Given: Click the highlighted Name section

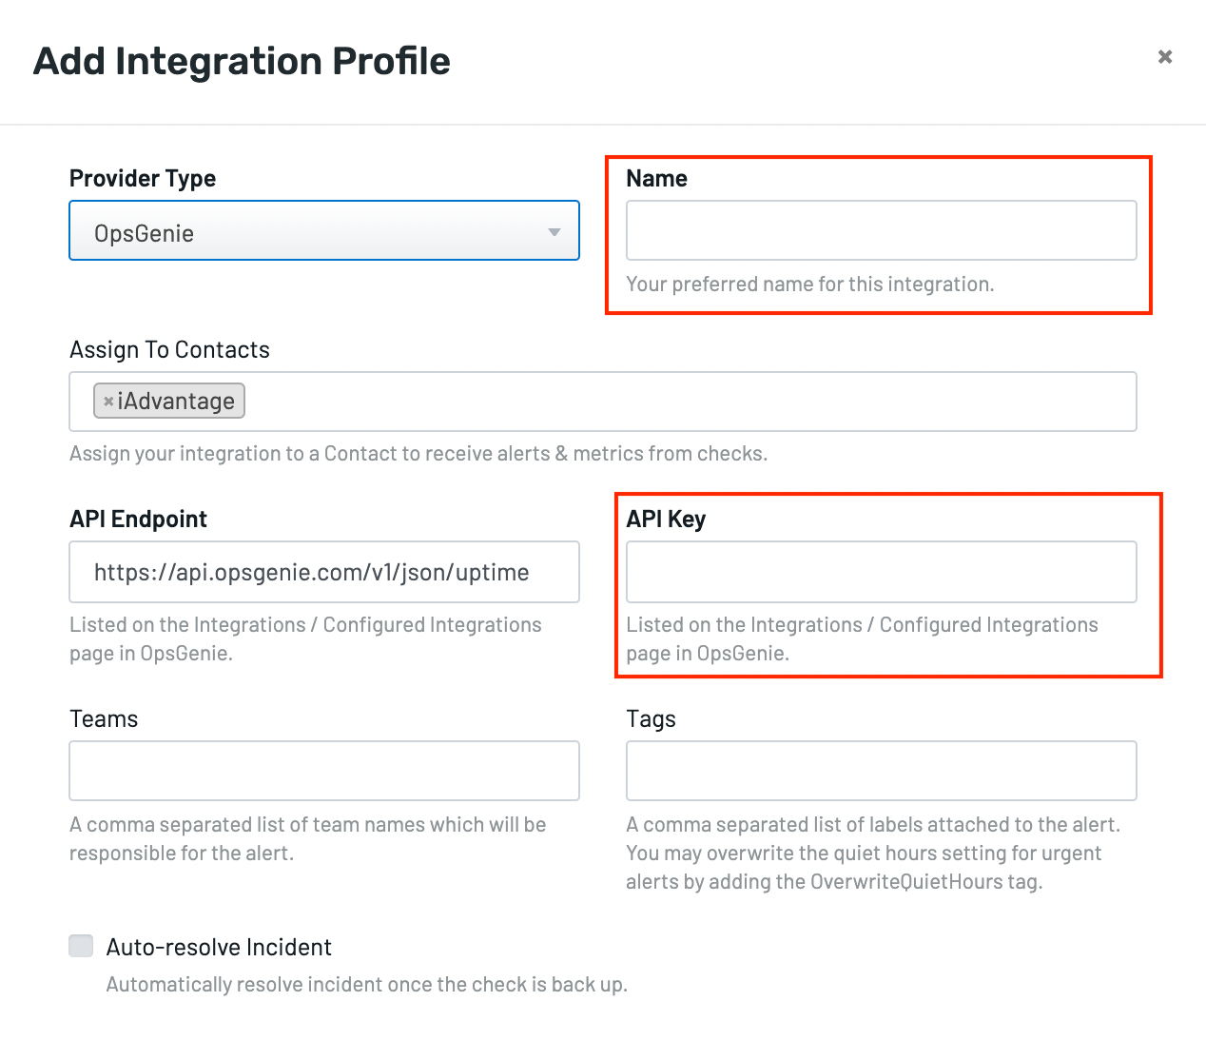Looking at the screenshot, I should [879, 234].
